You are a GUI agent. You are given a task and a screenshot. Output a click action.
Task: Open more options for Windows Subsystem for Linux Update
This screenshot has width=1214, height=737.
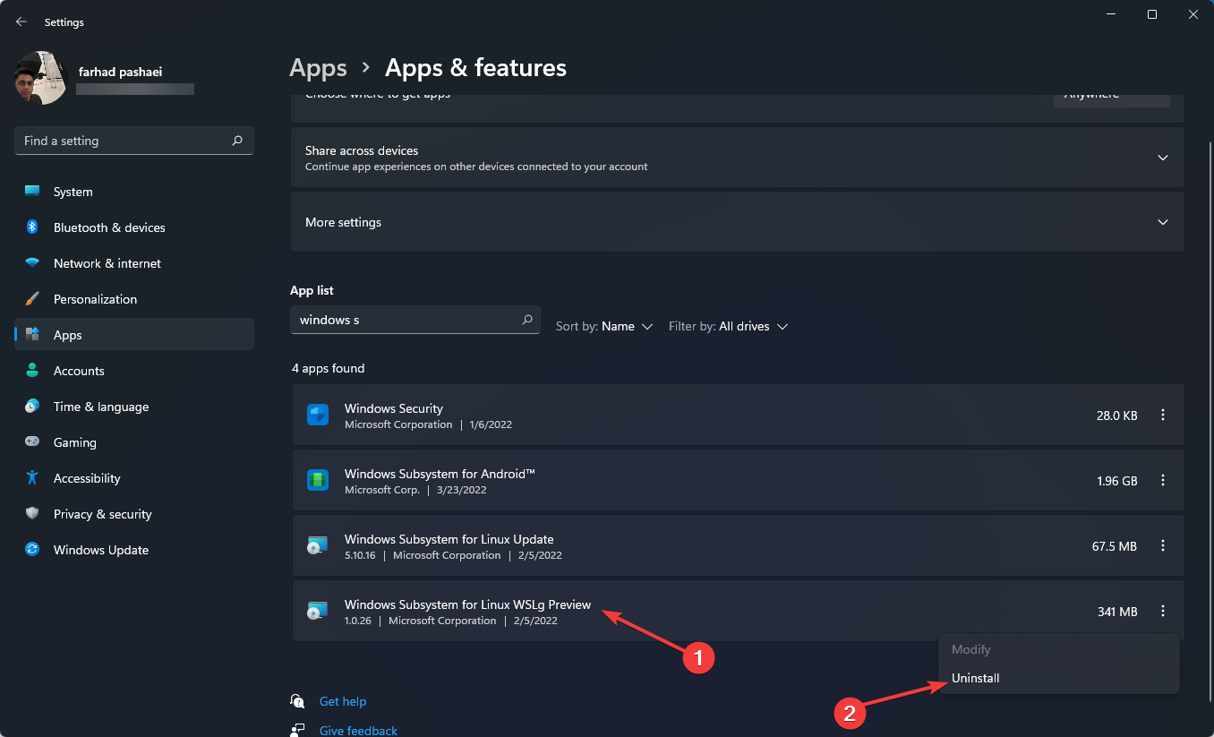coord(1163,545)
